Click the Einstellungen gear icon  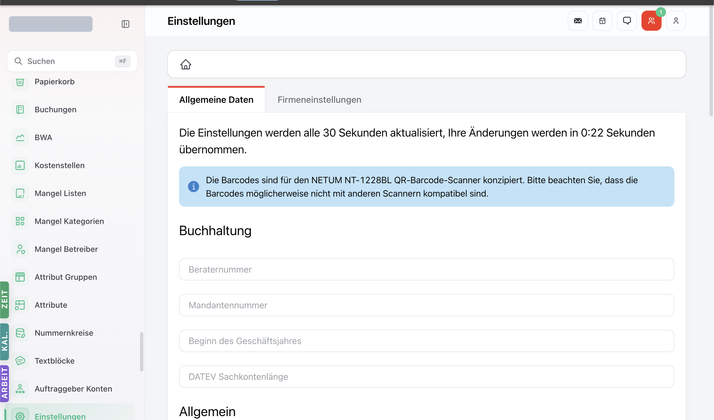tap(20, 416)
